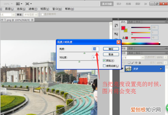Open the 滤镜(T) menu
The width and height of the screenshot is (168, 115).
pos(33,9)
